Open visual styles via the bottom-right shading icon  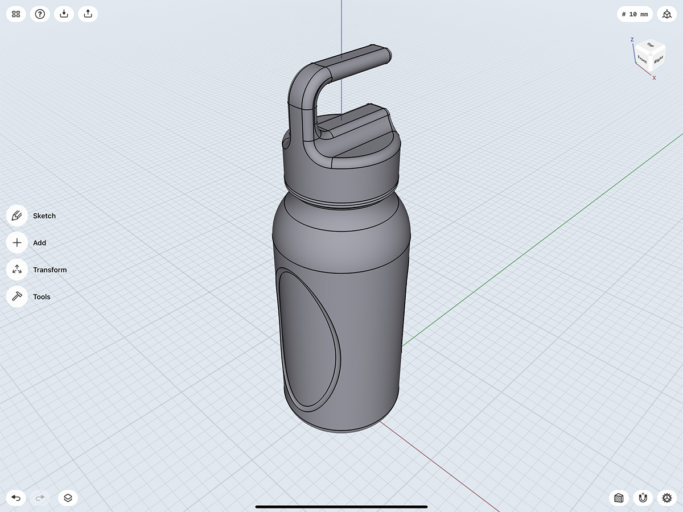618,497
